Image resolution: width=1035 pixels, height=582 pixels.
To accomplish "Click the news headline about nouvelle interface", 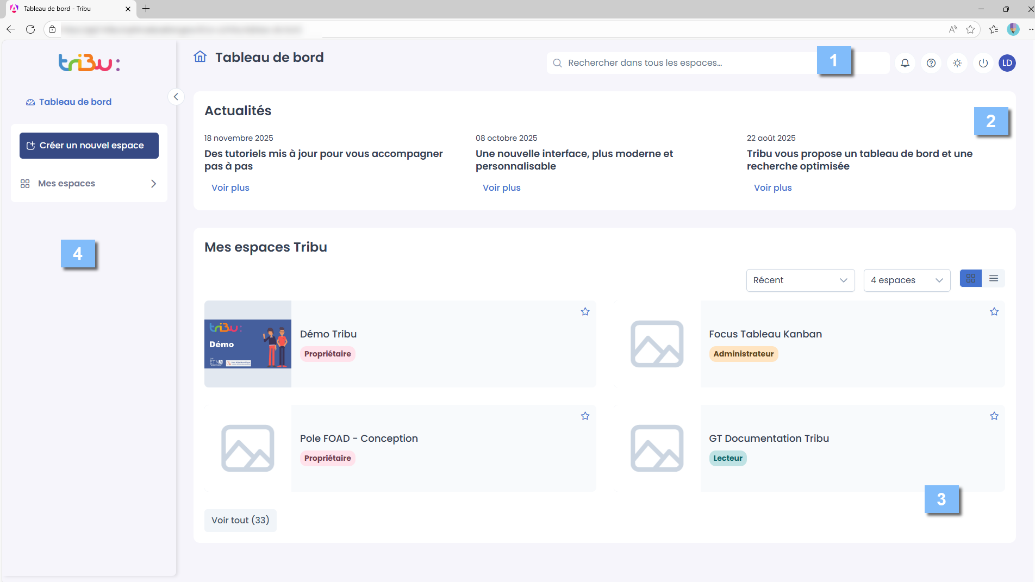I will pos(574,160).
